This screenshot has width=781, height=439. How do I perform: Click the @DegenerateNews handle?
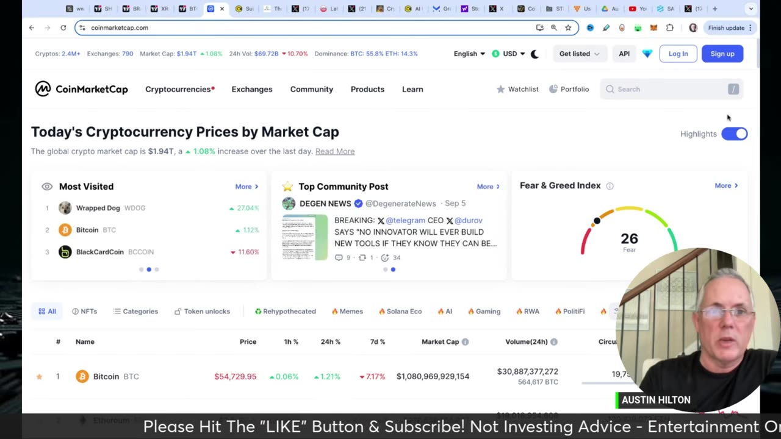[x=401, y=204]
